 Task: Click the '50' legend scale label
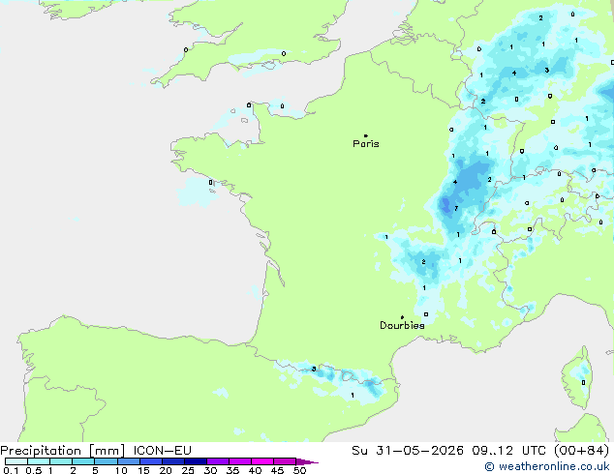pos(300,470)
